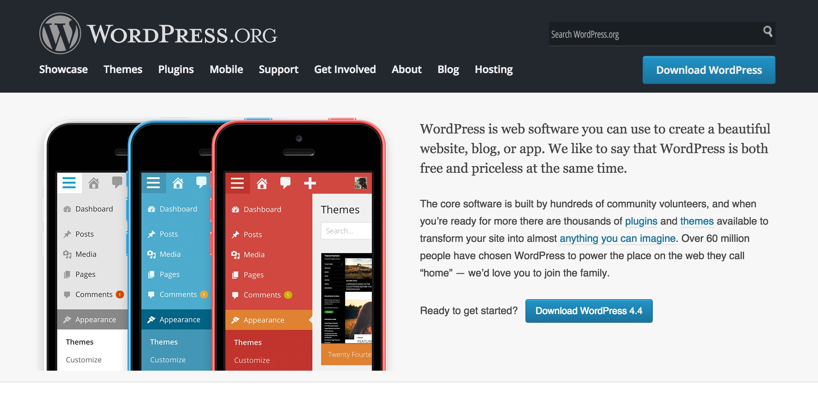Tap the hamburger menu icon on red phone
Image resolution: width=818 pixels, height=395 pixels.
237,183
